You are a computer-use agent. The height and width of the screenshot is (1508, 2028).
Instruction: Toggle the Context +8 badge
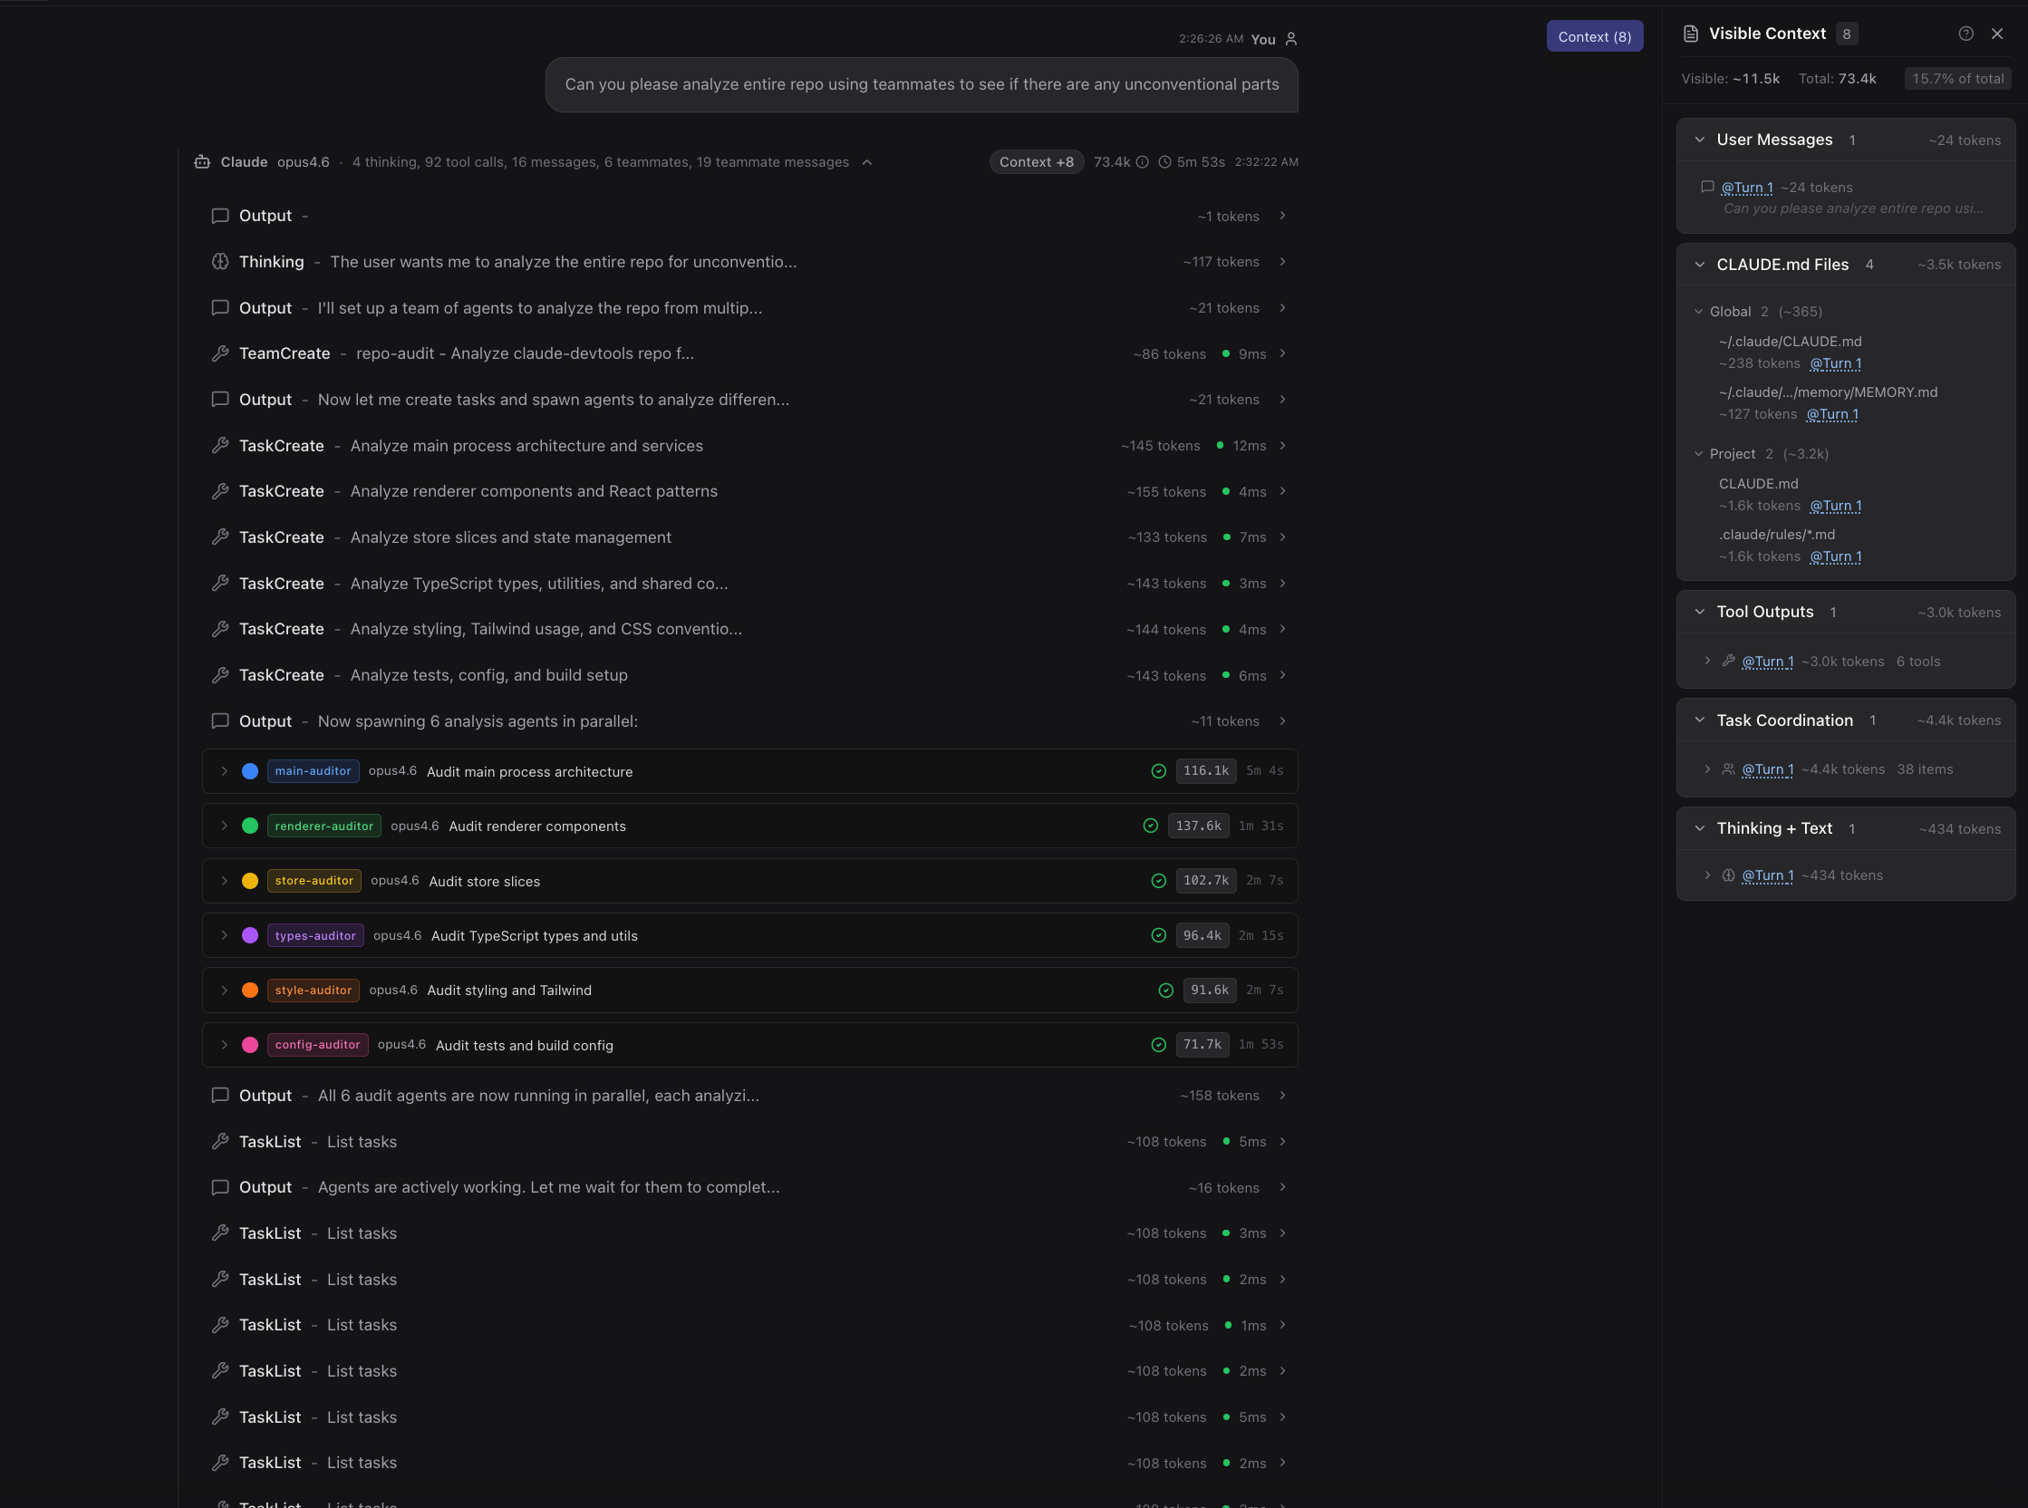tap(1036, 161)
